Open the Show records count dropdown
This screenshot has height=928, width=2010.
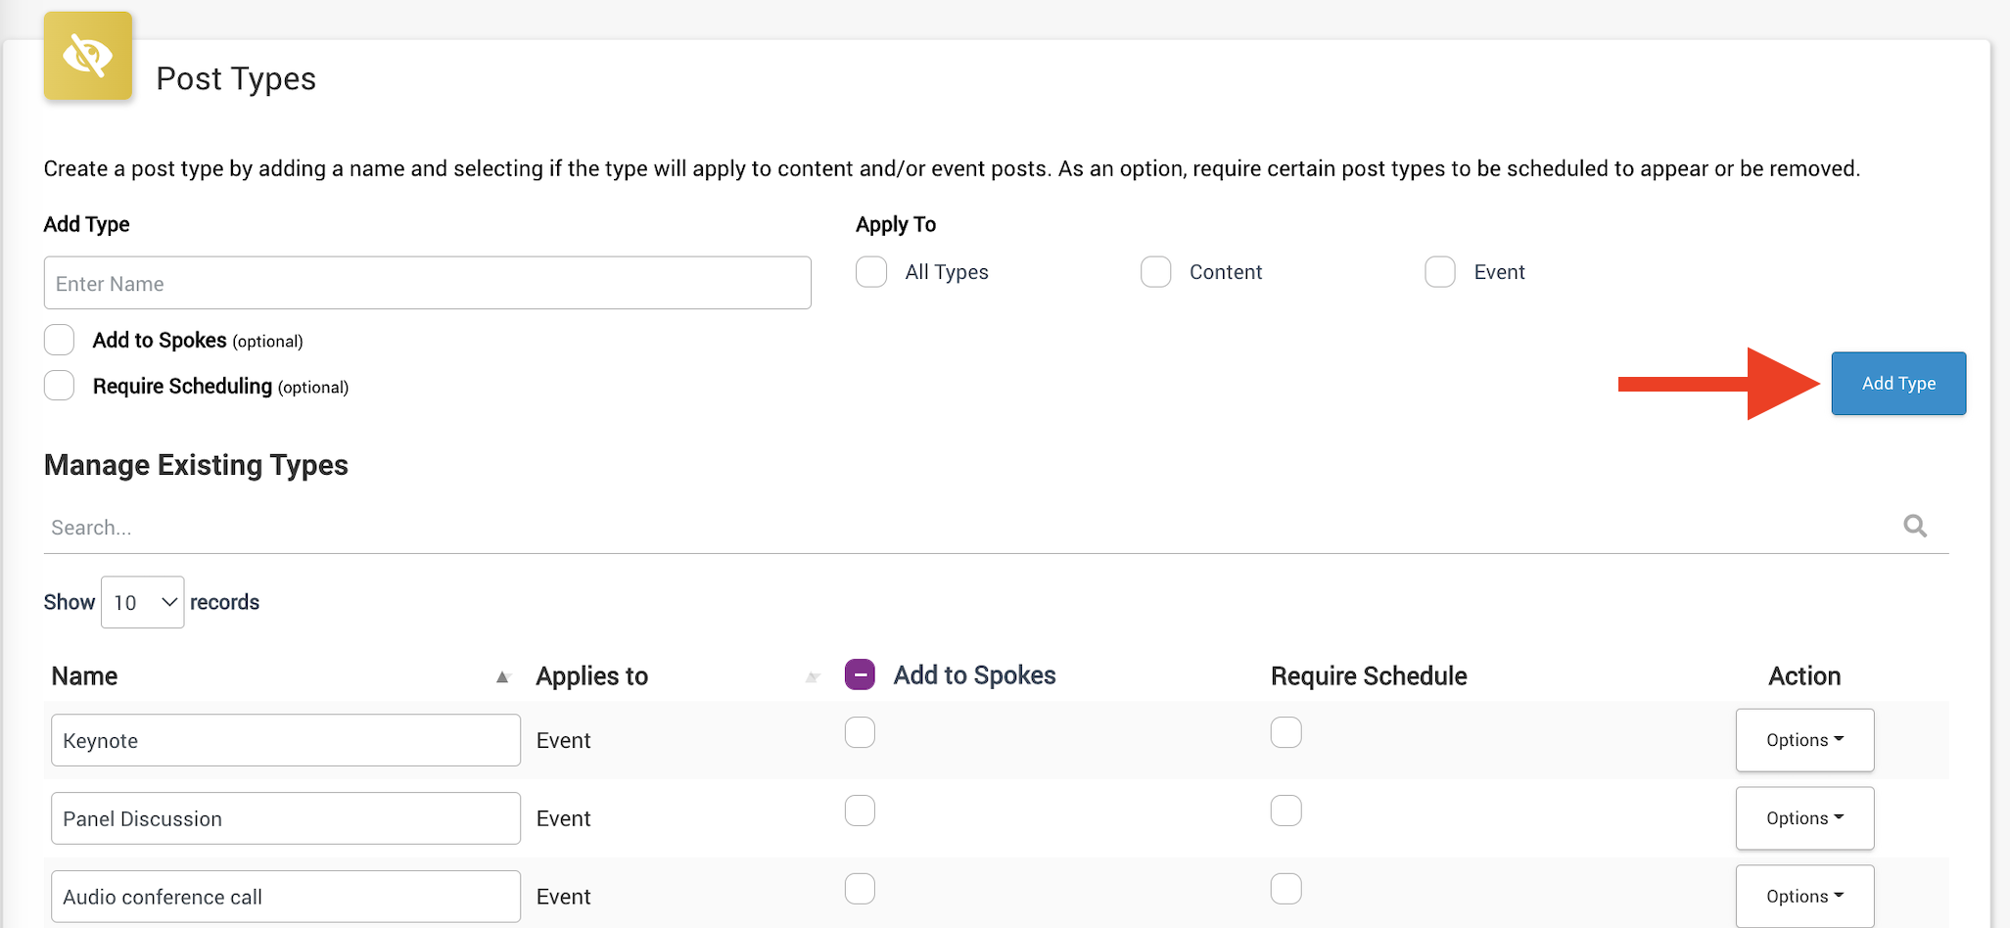click(x=143, y=602)
